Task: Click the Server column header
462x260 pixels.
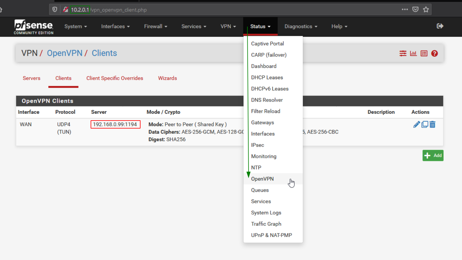Action: (99, 112)
